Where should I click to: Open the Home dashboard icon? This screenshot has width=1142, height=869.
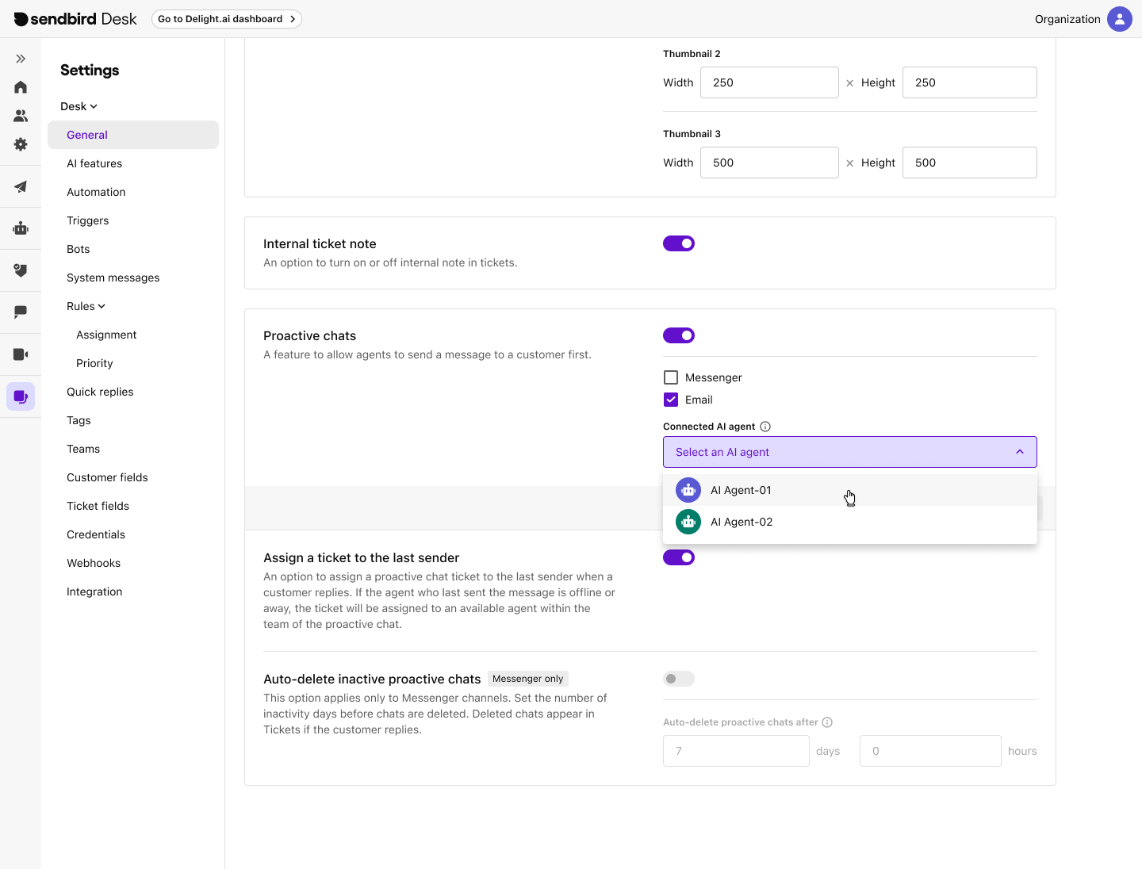(x=21, y=86)
